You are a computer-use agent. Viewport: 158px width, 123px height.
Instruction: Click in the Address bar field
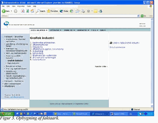pos(73,16)
